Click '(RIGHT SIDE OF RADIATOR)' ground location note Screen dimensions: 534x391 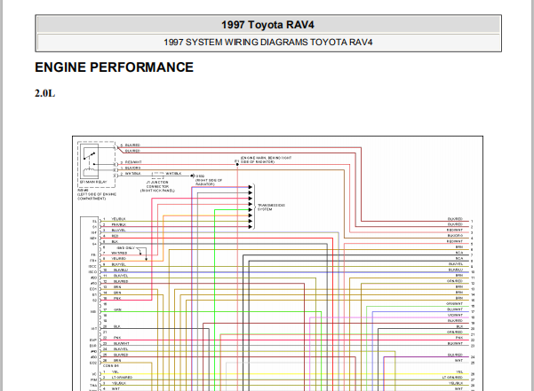pos(209,182)
